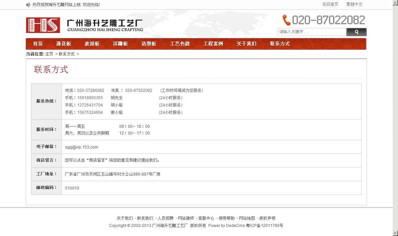The height and width of the screenshot is (236, 398).
Task: Open 关于我们 in the red navigation bar
Action: click(x=246, y=44)
